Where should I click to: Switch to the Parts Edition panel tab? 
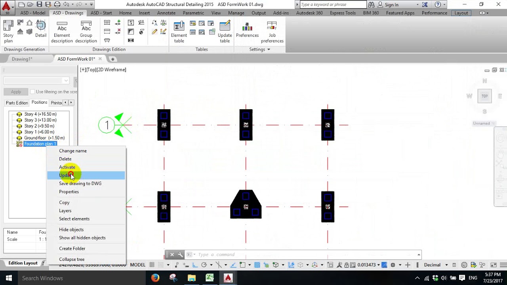17,103
